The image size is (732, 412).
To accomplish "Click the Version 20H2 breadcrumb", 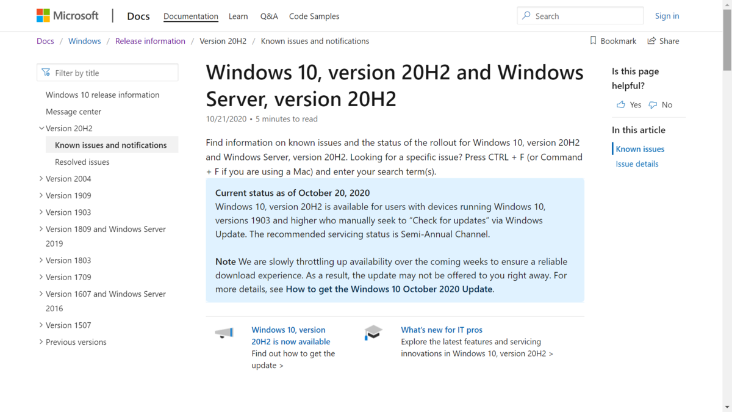I will pos(223,41).
